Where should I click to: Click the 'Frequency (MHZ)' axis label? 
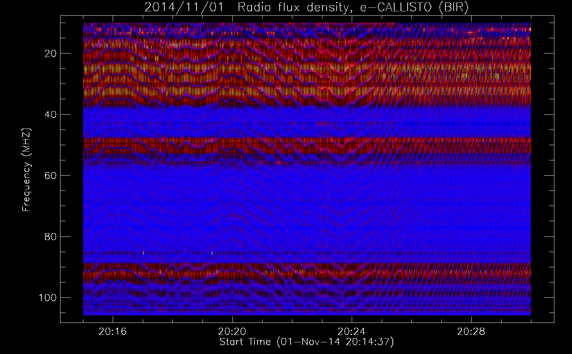[x=27, y=170]
